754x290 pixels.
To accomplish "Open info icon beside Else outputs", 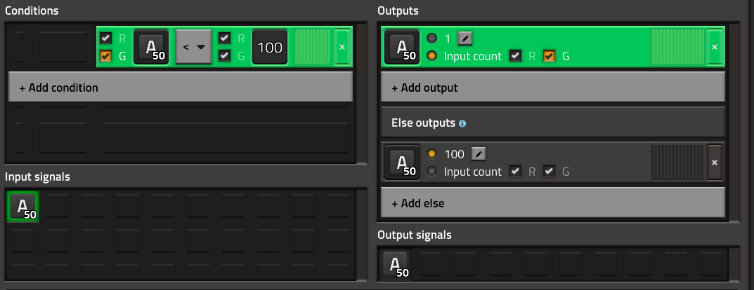I will [462, 124].
